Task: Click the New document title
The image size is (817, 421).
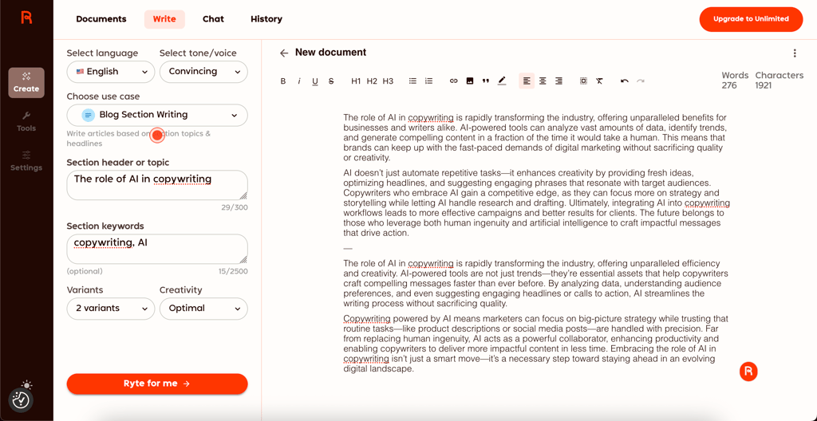Action: (331, 53)
